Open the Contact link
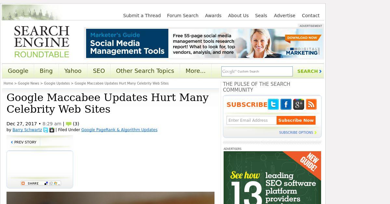Viewport: 390px width, 204px height. (x=311, y=16)
